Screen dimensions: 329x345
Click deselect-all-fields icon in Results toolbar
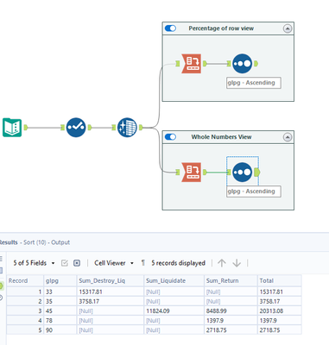point(77,263)
